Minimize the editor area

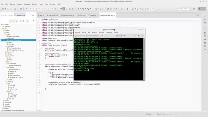point(195,15)
